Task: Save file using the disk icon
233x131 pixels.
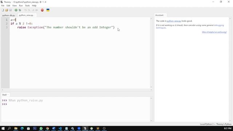Action: [11, 10]
